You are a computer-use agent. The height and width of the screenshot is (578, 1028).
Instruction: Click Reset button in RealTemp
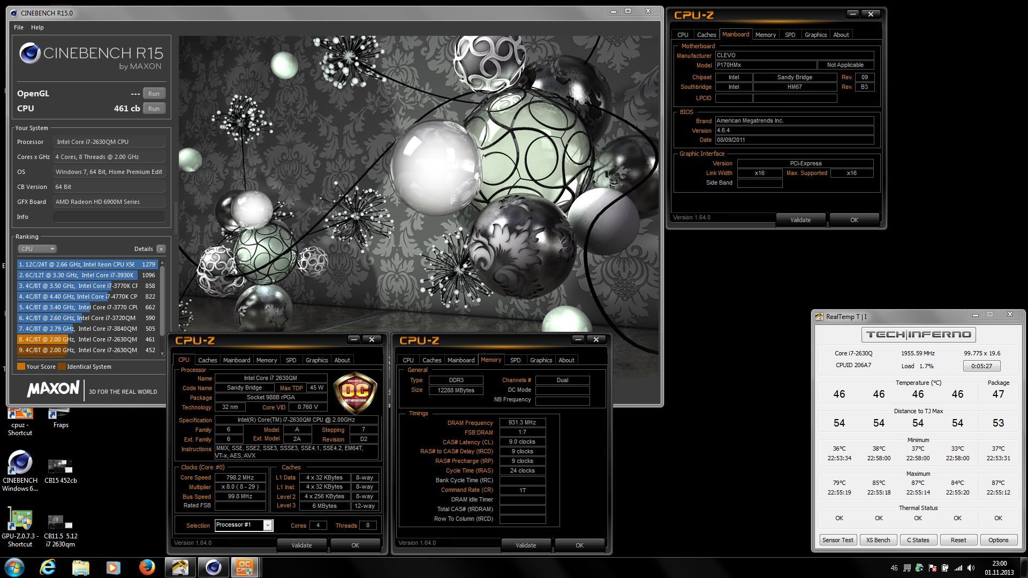click(958, 540)
